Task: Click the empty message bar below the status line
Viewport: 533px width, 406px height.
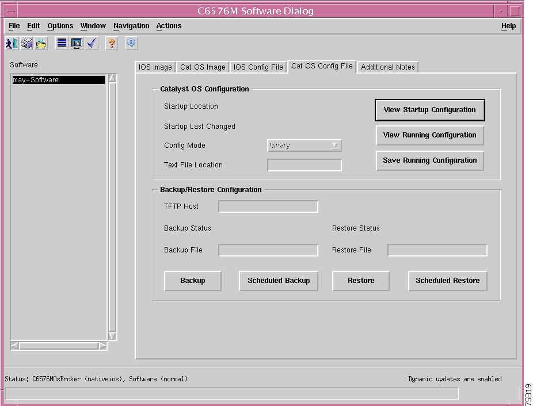Action: tap(232, 394)
